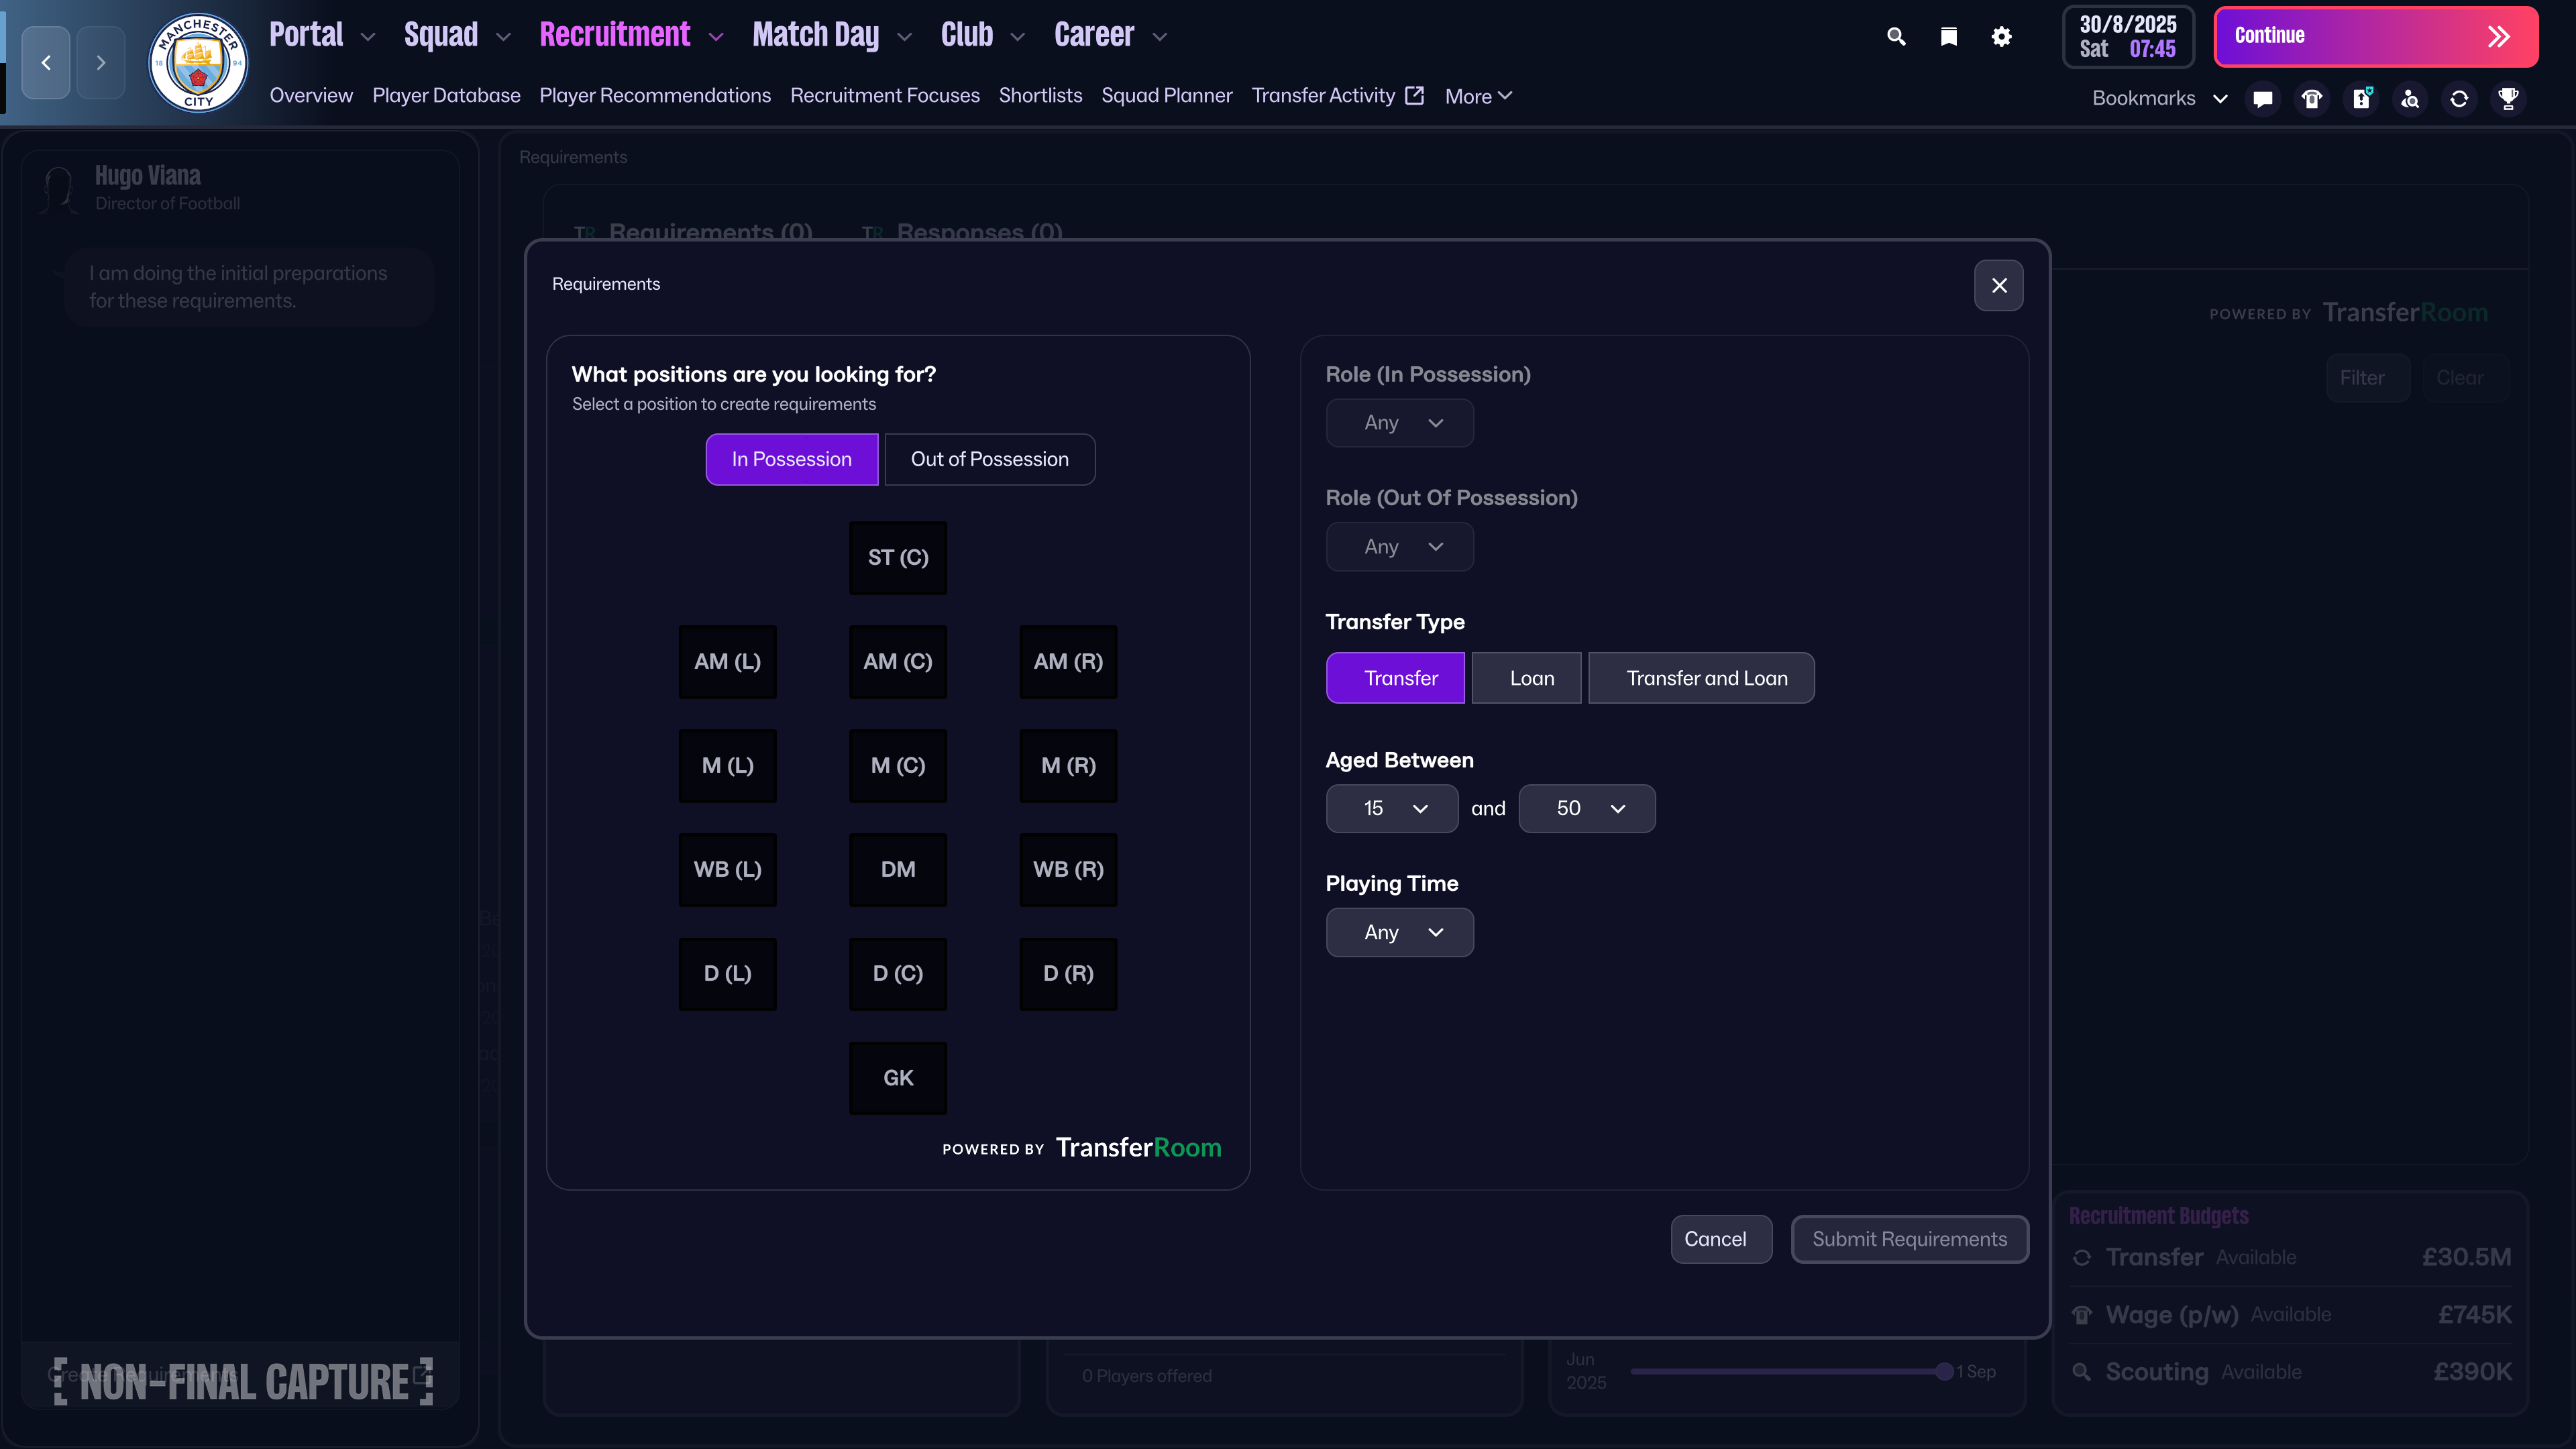Image resolution: width=2576 pixels, height=1449 pixels.
Task: Open the bookmark flag icon
Action: [1948, 37]
